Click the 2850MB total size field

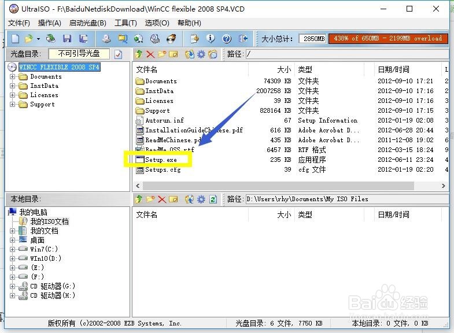(313, 39)
